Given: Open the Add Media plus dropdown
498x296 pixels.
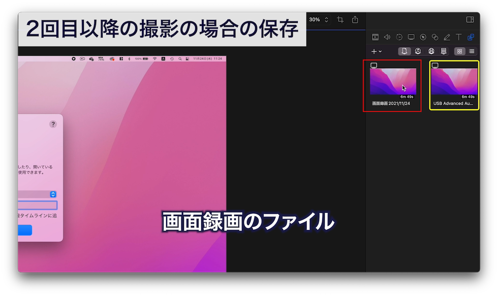Looking at the screenshot, I should click(x=377, y=51).
